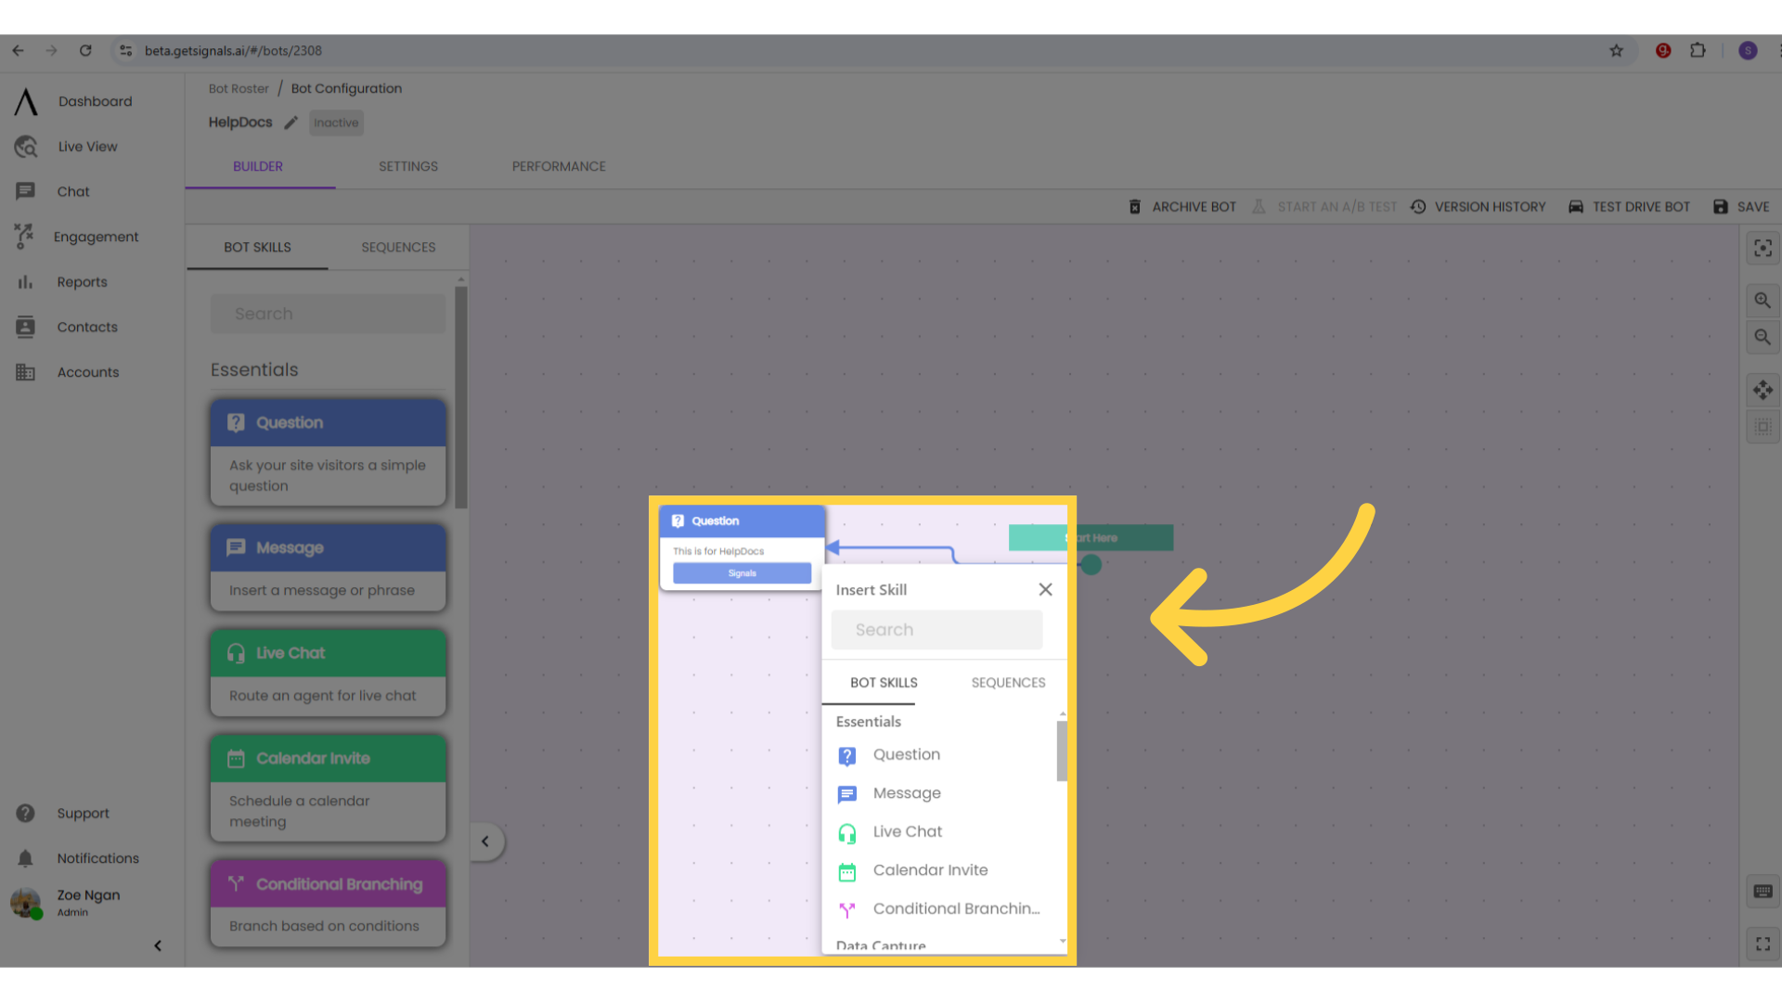The height and width of the screenshot is (1002, 1782).
Task: Click the Start an A/B Test button
Action: 1325,206
